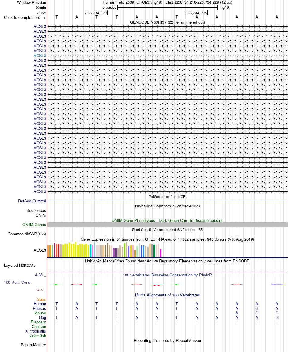Click the blue PhyloP mark at far right

coord(277,284)
